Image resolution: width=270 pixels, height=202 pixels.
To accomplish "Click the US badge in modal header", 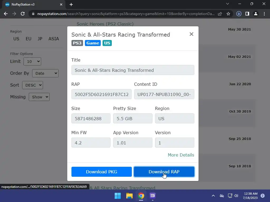I will 107,43.
